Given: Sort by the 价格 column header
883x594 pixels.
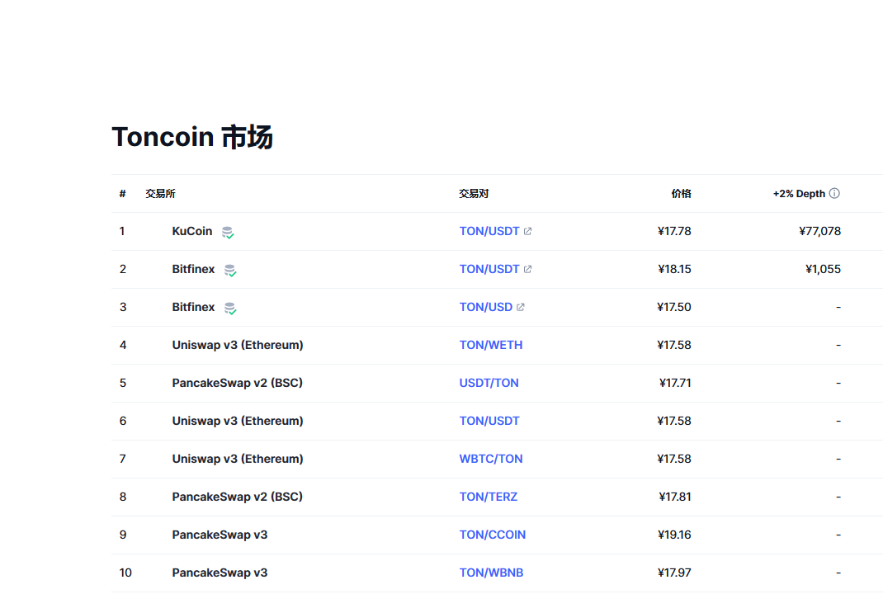Looking at the screenshot, I should (681, 194).
